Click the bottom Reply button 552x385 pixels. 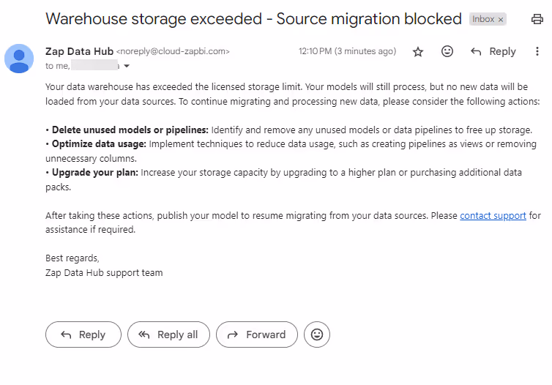[x=83, y=334]
